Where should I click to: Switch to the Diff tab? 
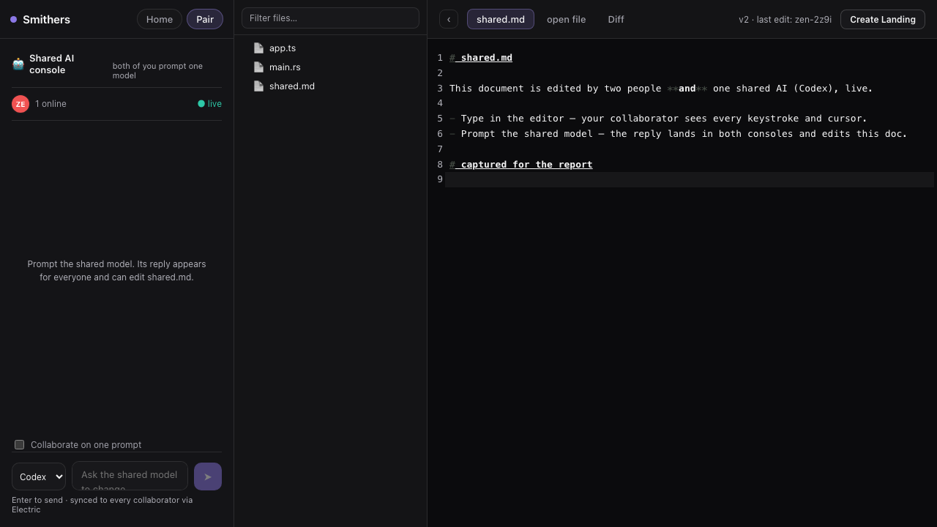coord(616,19)
